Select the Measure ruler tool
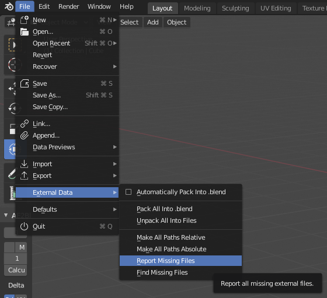 [12, 193]
